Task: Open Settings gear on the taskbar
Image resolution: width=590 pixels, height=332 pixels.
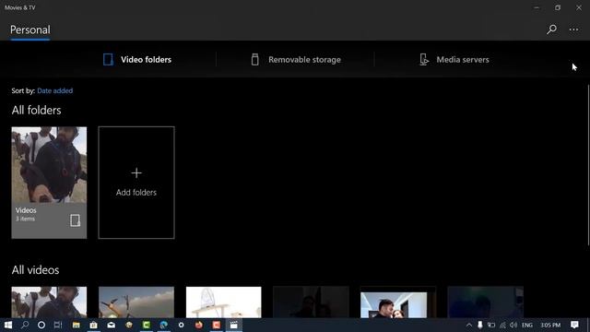Action: coord(181,325)
